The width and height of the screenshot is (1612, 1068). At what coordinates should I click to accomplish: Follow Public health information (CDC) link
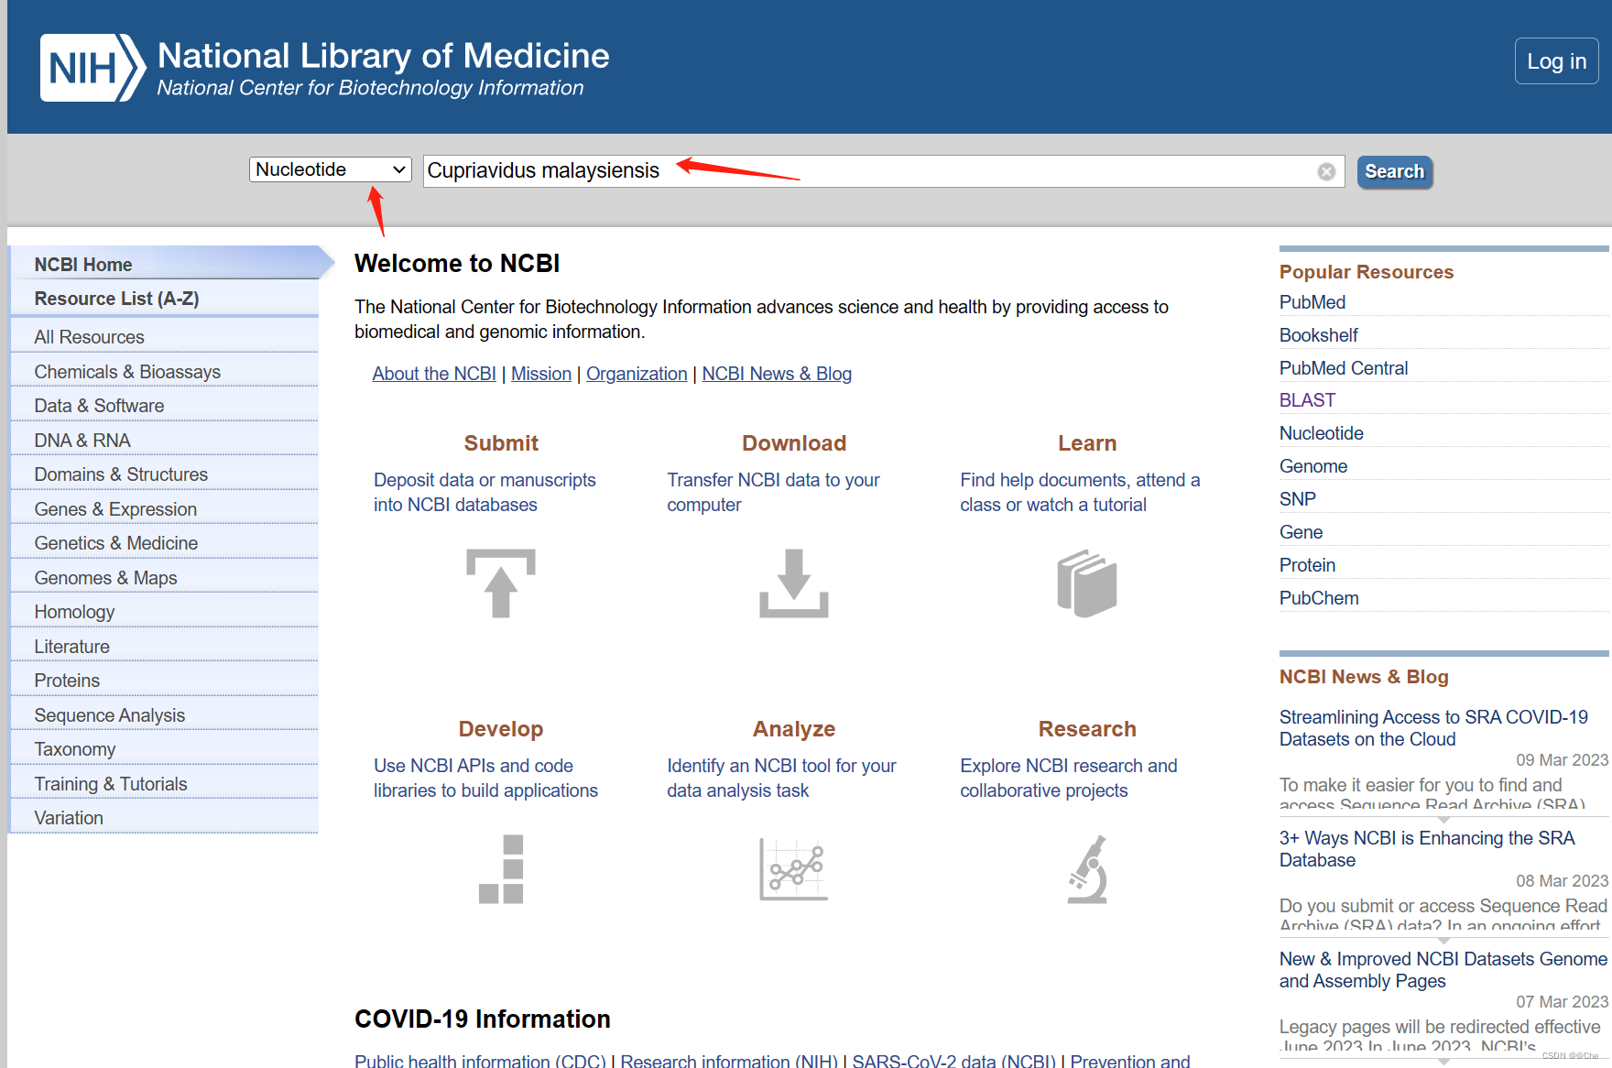click(x=480, y=1061)
